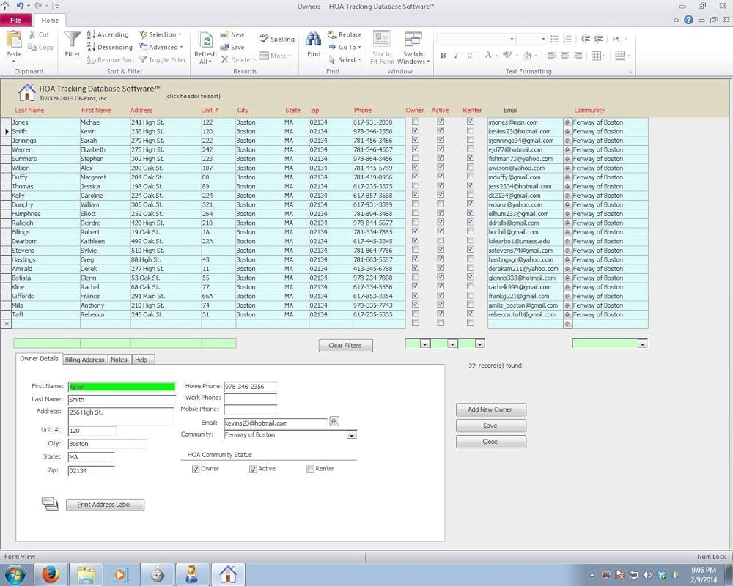
Task: Click the Find binoculars icon
Action: click(313, 40)
